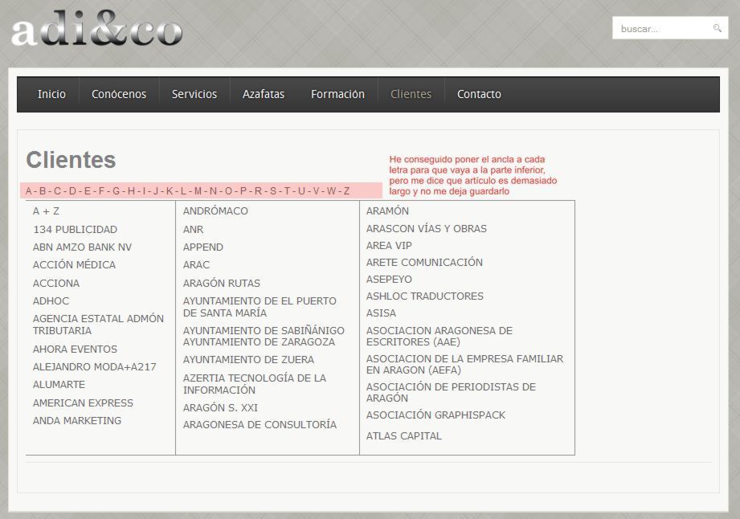Open the Azafatas menu item

264,94
